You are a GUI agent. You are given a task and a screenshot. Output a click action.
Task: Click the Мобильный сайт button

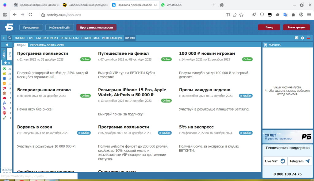pyautogui.click(x=59, y=27)
